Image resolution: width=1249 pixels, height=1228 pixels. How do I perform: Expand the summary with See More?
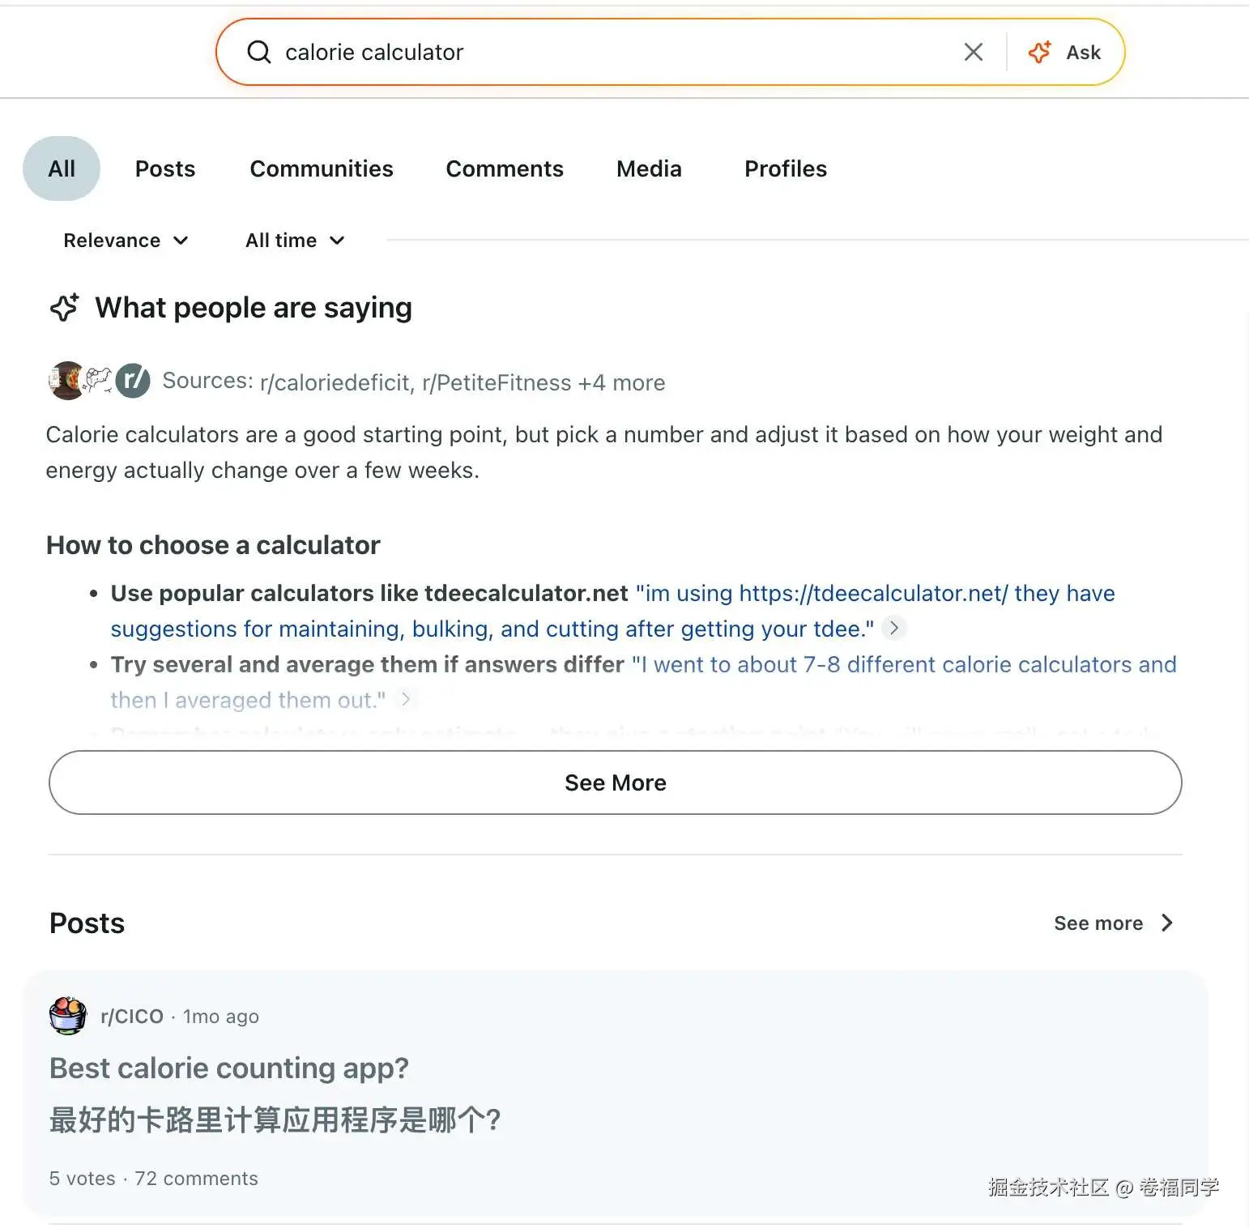[x=616, y=782]
